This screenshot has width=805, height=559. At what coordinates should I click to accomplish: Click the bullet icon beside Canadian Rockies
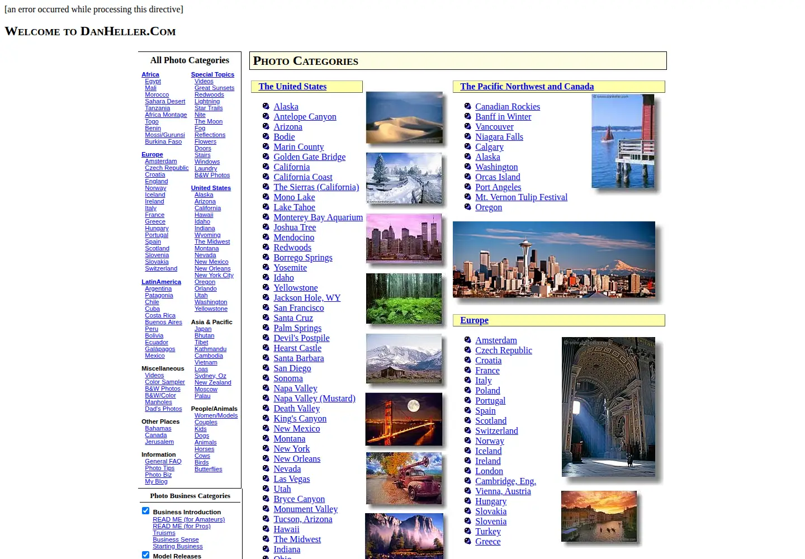coord(468,106)
